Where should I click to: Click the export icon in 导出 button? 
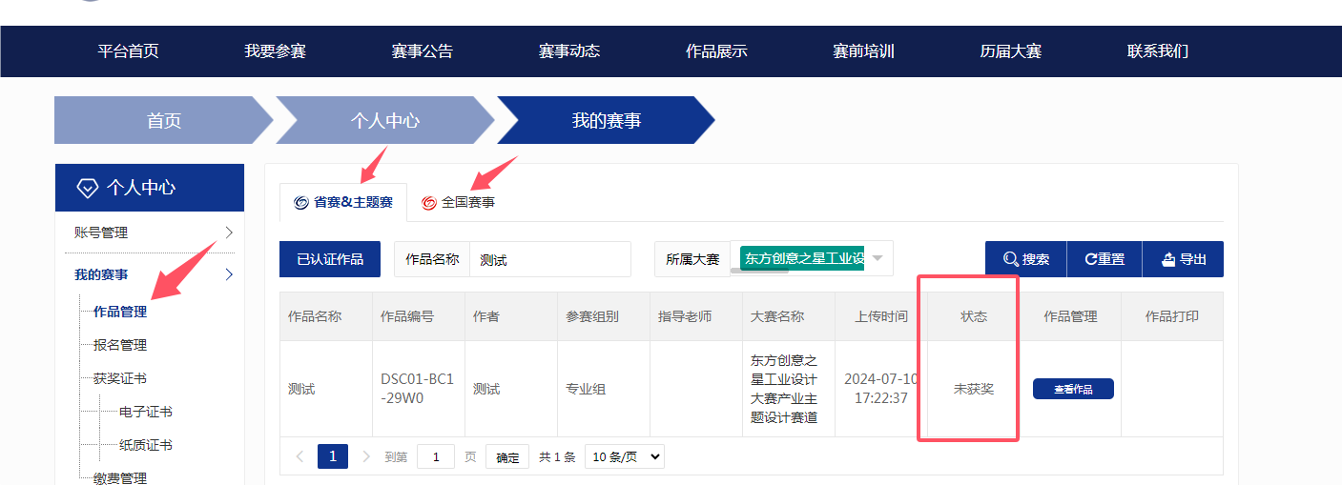pyautogui.click(x=1168, y=259)
